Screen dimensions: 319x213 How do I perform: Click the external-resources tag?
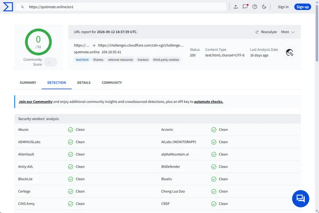(x=120, y=59)
